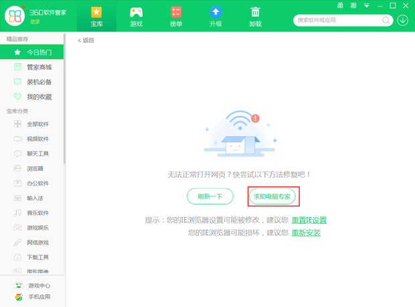The image size is (415, 307).
Task: Select 管家商城 in the sidebar
Action: point(38,67)
